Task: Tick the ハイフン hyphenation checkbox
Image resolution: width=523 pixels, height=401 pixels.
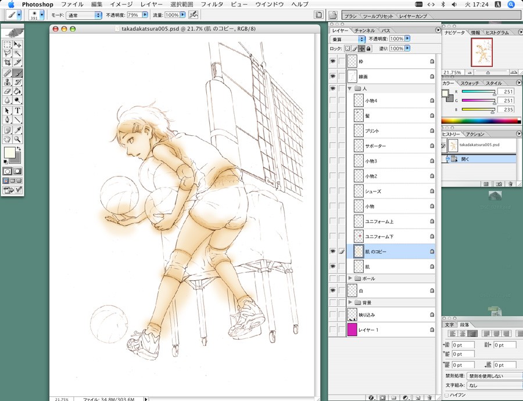Action: click(447, 395)
